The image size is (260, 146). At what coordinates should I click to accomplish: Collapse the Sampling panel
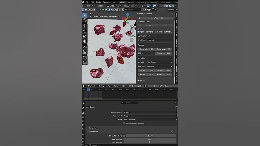[x=92, y=128]
